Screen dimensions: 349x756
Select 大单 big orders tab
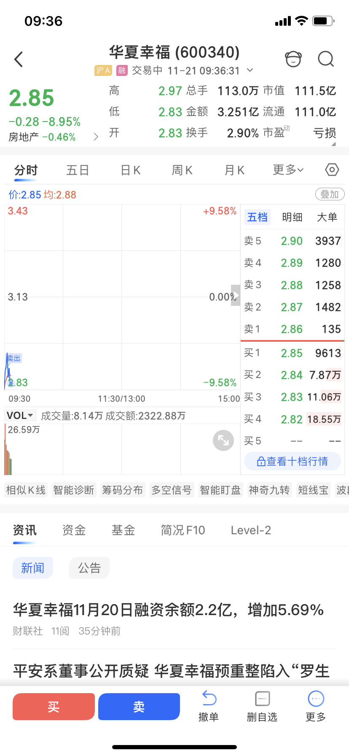tap(327, 217)
